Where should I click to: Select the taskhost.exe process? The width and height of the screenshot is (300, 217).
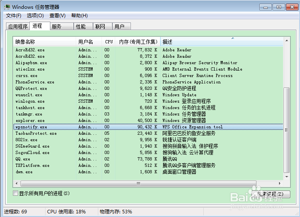(148, 107)
